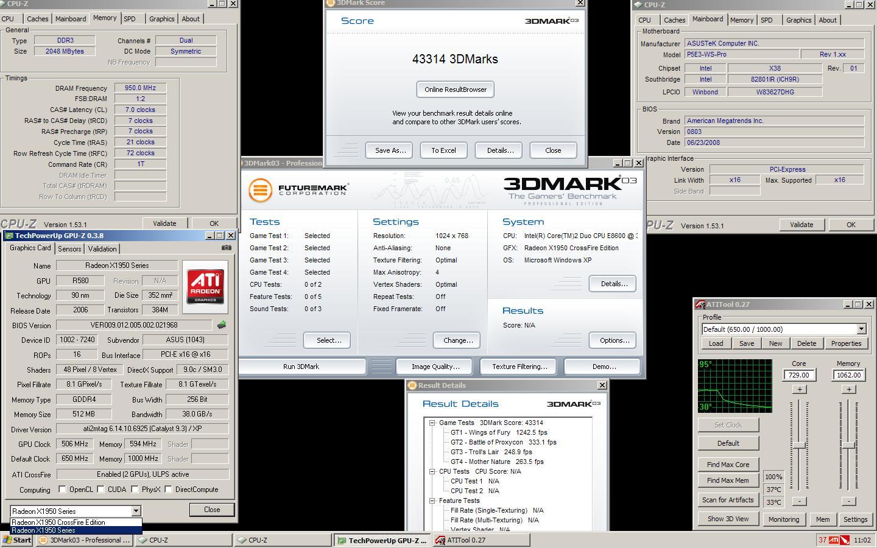Click Monitoring button in ATITool
Image resolution: width=877 pixels, height=548 pixels.
pyautogui.click(x=783, y=519)
